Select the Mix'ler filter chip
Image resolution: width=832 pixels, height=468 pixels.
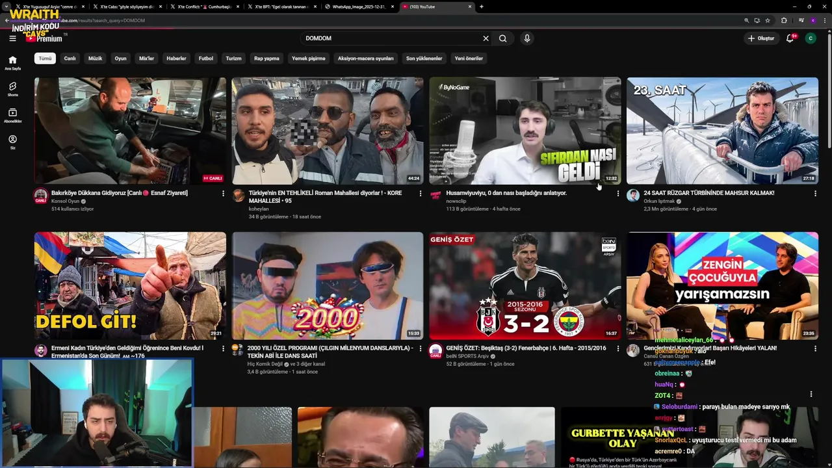tap(146, 58)
